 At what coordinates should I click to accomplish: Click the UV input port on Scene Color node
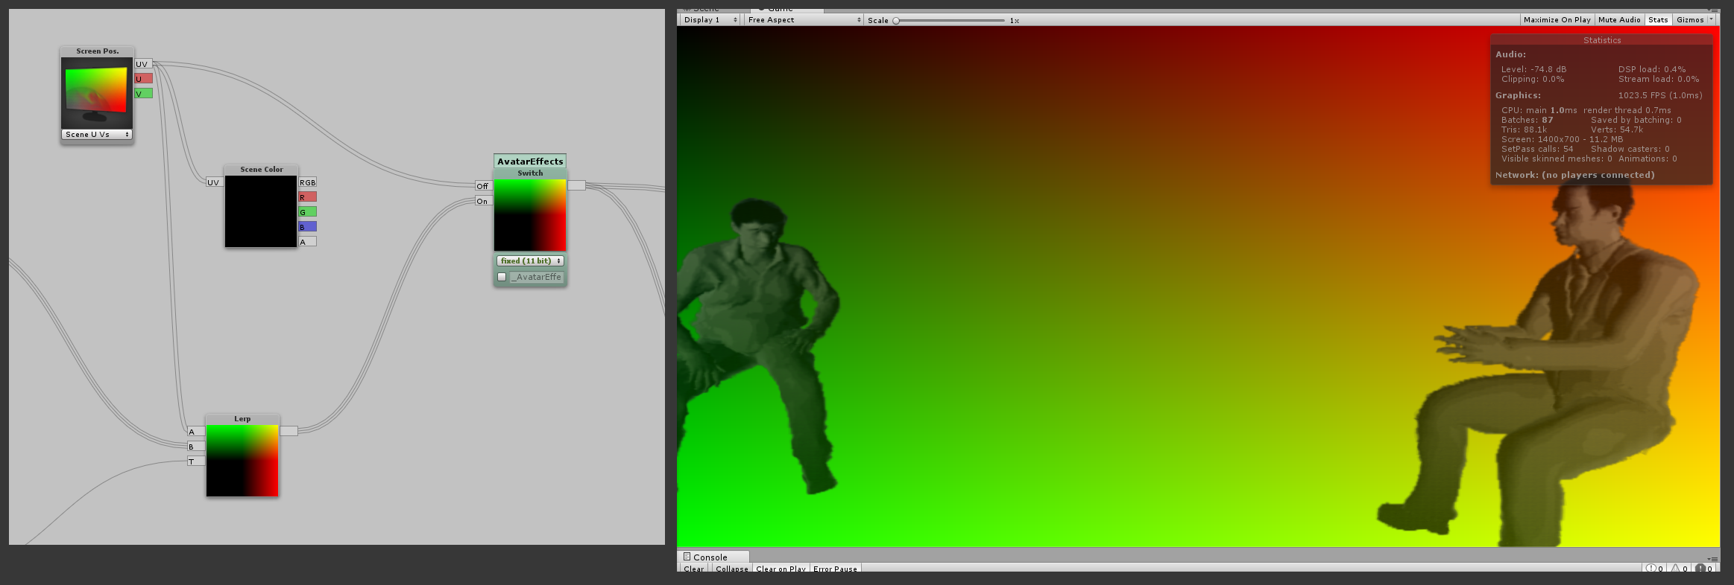(215, 182)
